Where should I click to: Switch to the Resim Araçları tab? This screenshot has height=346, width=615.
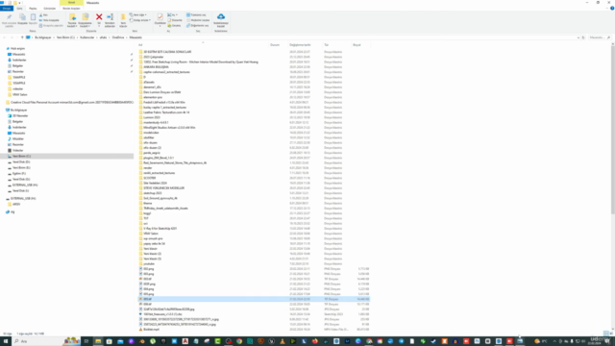point(71,9)
